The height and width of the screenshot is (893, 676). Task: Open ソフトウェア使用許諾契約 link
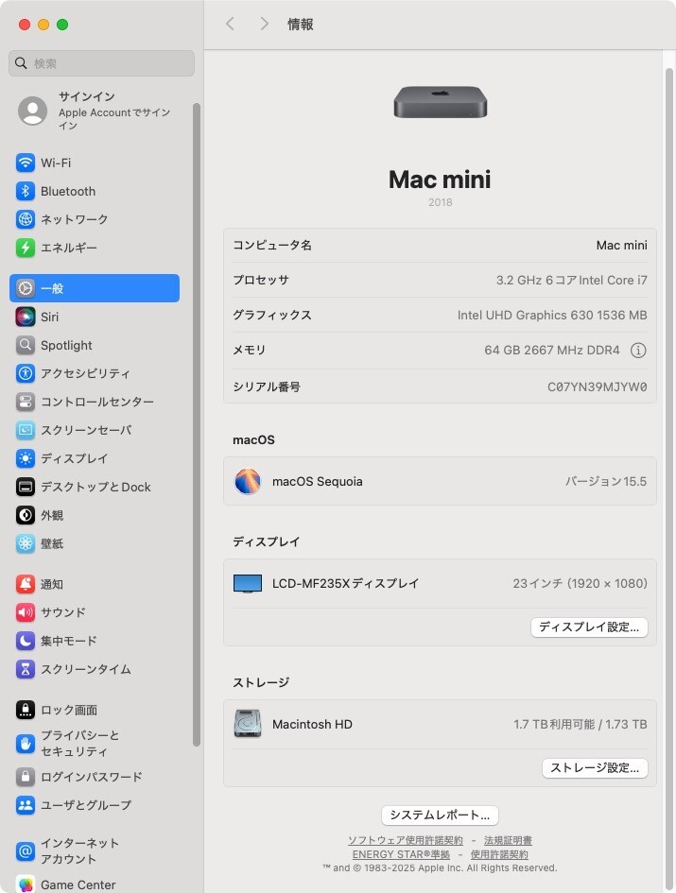click(x=406, y=841)
